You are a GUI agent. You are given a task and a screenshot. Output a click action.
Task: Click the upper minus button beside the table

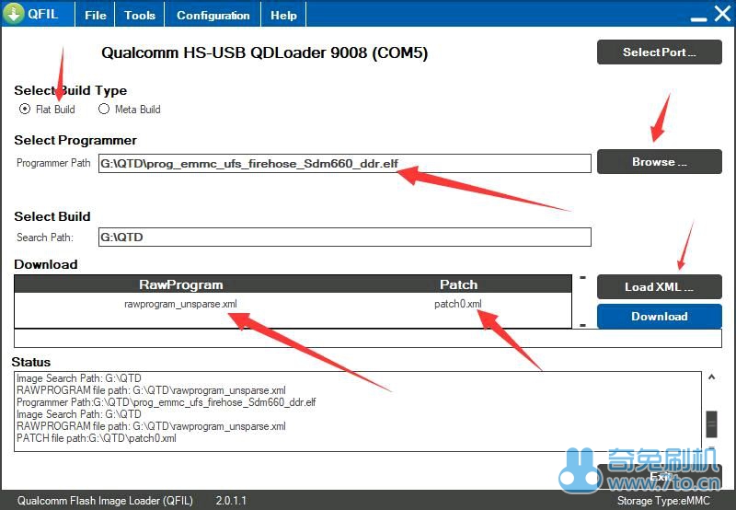[582, 277]
